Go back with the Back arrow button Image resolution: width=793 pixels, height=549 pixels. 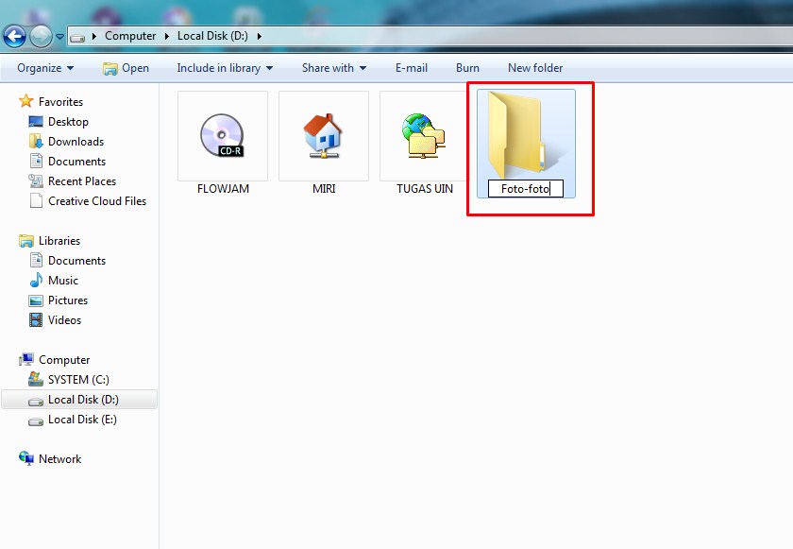tap(14, 37)
